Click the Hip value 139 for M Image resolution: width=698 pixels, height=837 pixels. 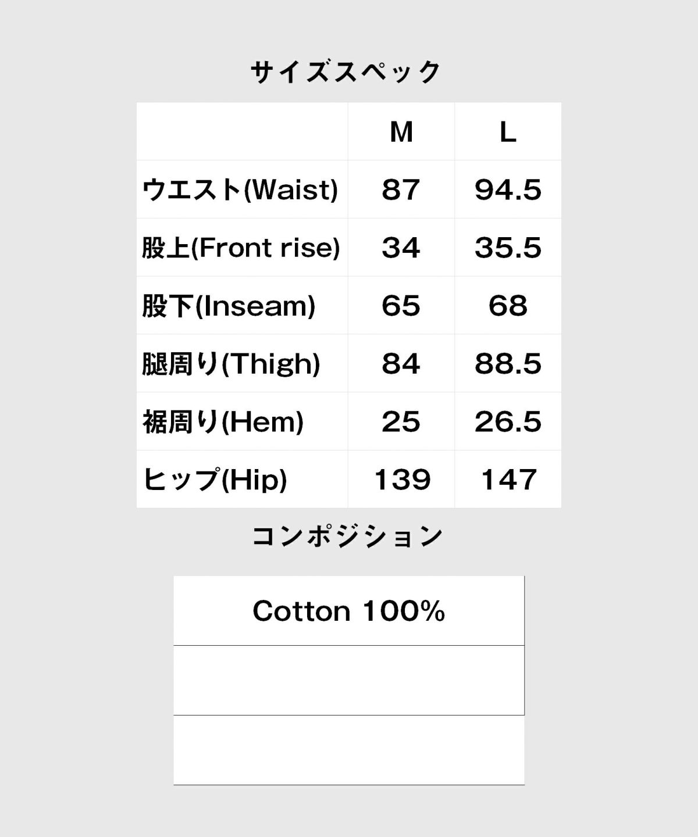pos(402,480)
